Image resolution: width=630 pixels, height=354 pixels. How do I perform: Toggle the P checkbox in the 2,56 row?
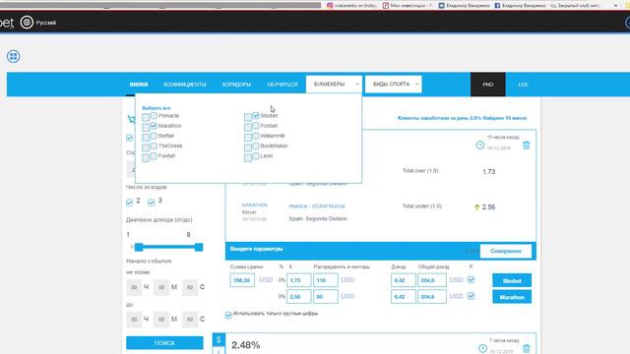pyautogui.click(x=471, y=296)
